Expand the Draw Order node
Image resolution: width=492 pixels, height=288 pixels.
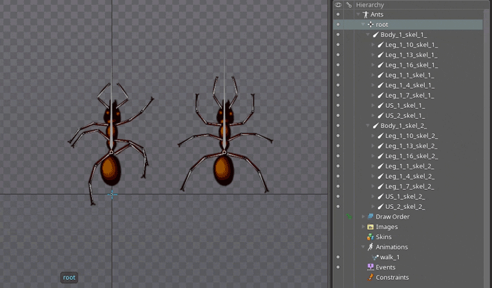[x=363, y=217]
